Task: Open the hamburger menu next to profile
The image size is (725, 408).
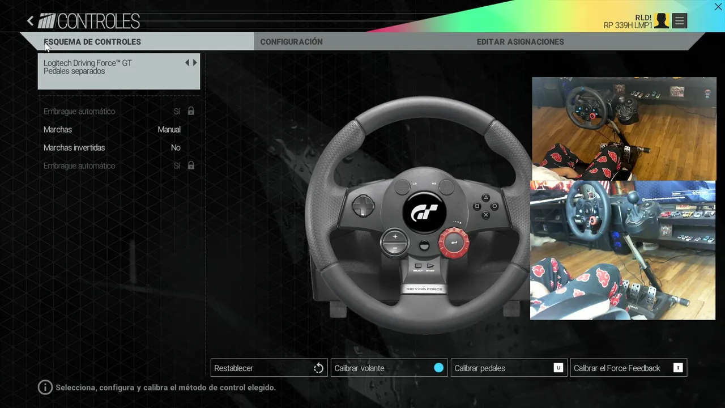Action: tap(680, 22)
